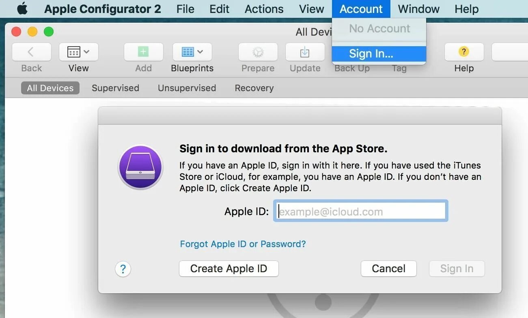Open the Actions menu
Screen dimensions: 528x318
click(x=264, y=9)
